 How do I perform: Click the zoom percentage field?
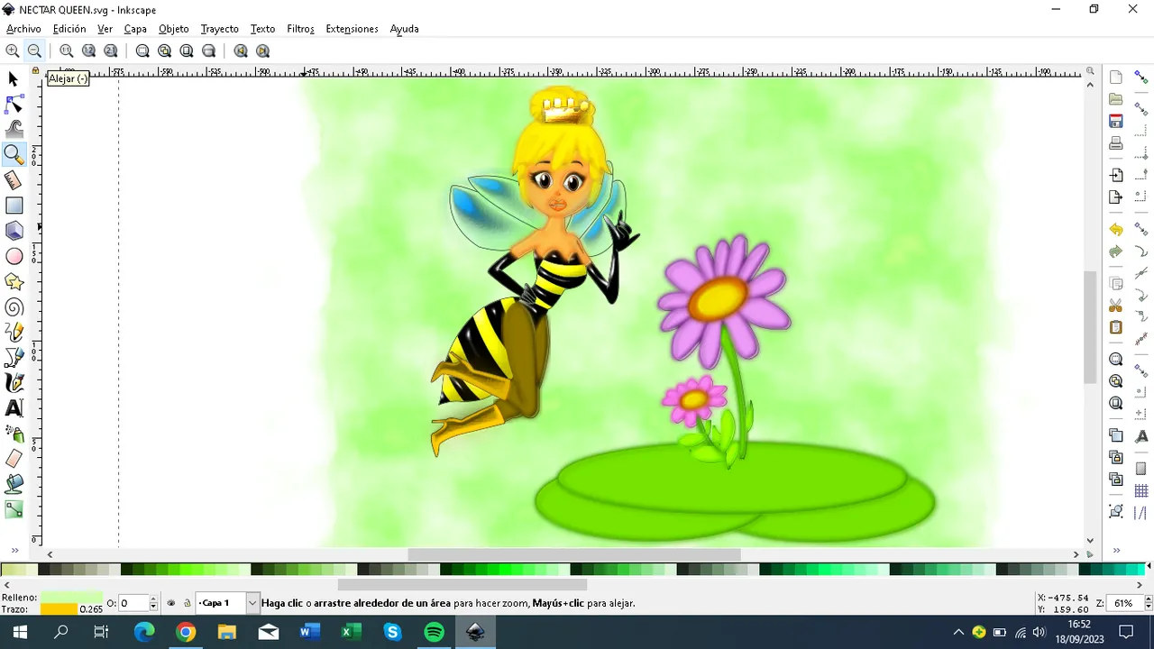point(1125,603)
